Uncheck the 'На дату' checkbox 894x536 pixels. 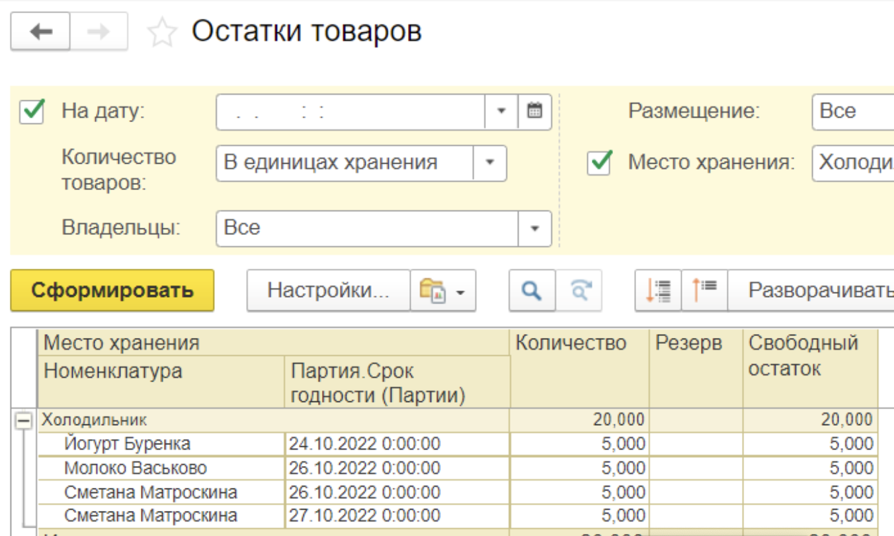click(32, 111)
